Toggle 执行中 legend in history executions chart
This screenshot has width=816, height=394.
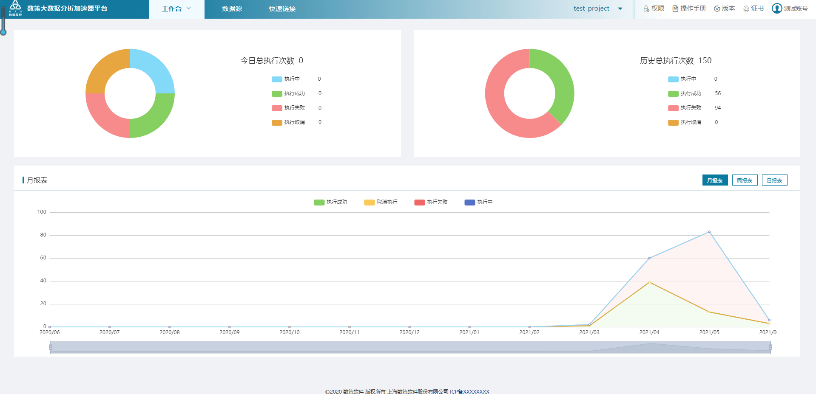pyautogui.click(x=682, y=79)
